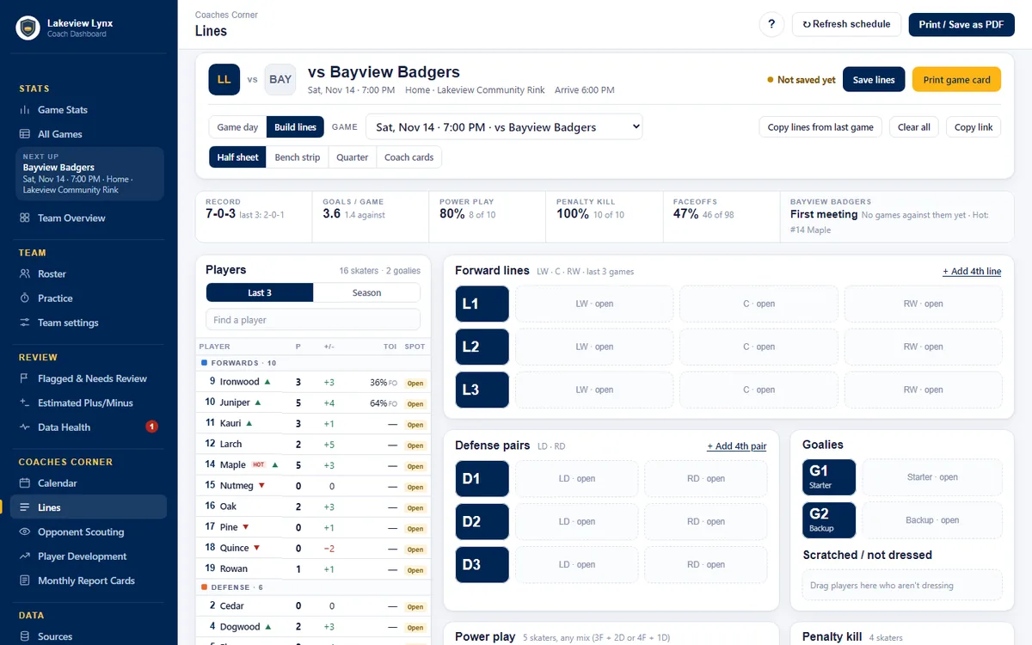Click the Lakeview Lynx shield logo
This screenshot has width=1032, height=645.
[28, 28]
